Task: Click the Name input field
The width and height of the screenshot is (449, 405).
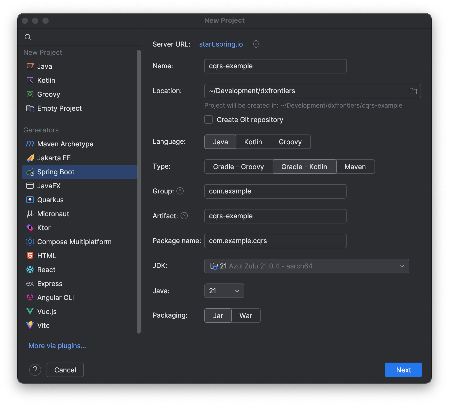Action: coord(275,66)
